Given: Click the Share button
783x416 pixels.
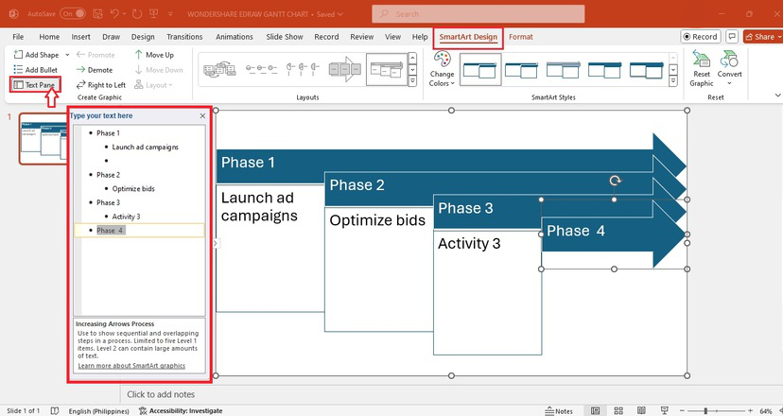Looking at the screenshot, I should point(763,37).
